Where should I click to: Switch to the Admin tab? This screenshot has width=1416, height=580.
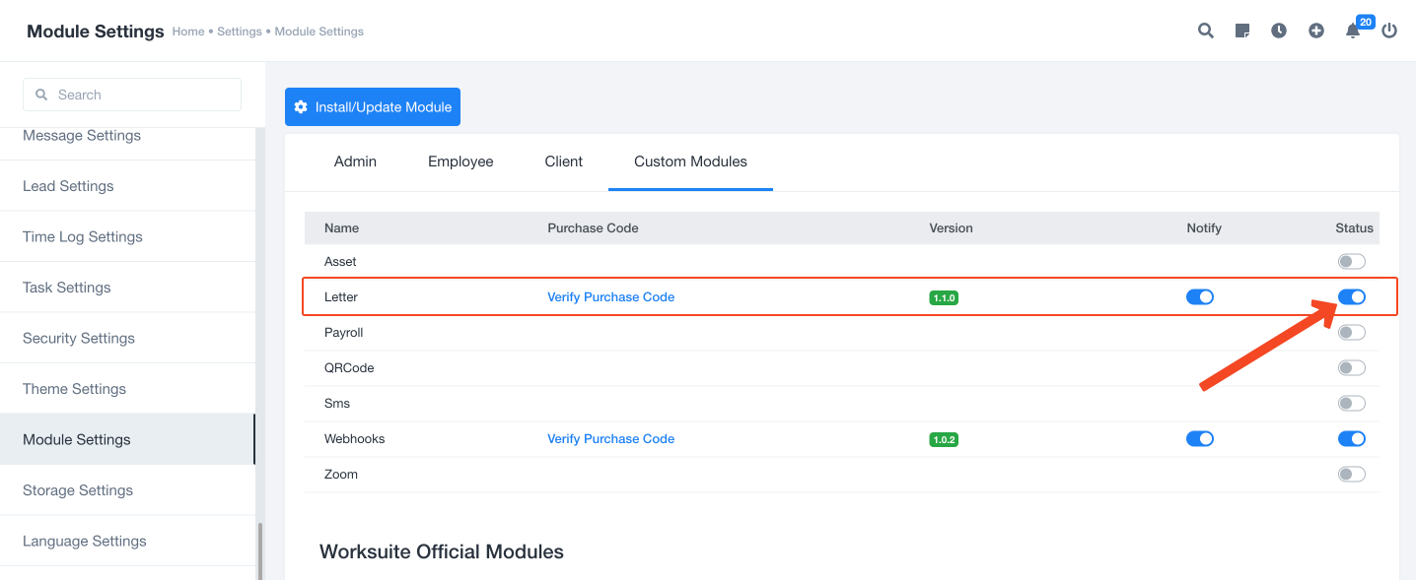(x=355, y=161)
